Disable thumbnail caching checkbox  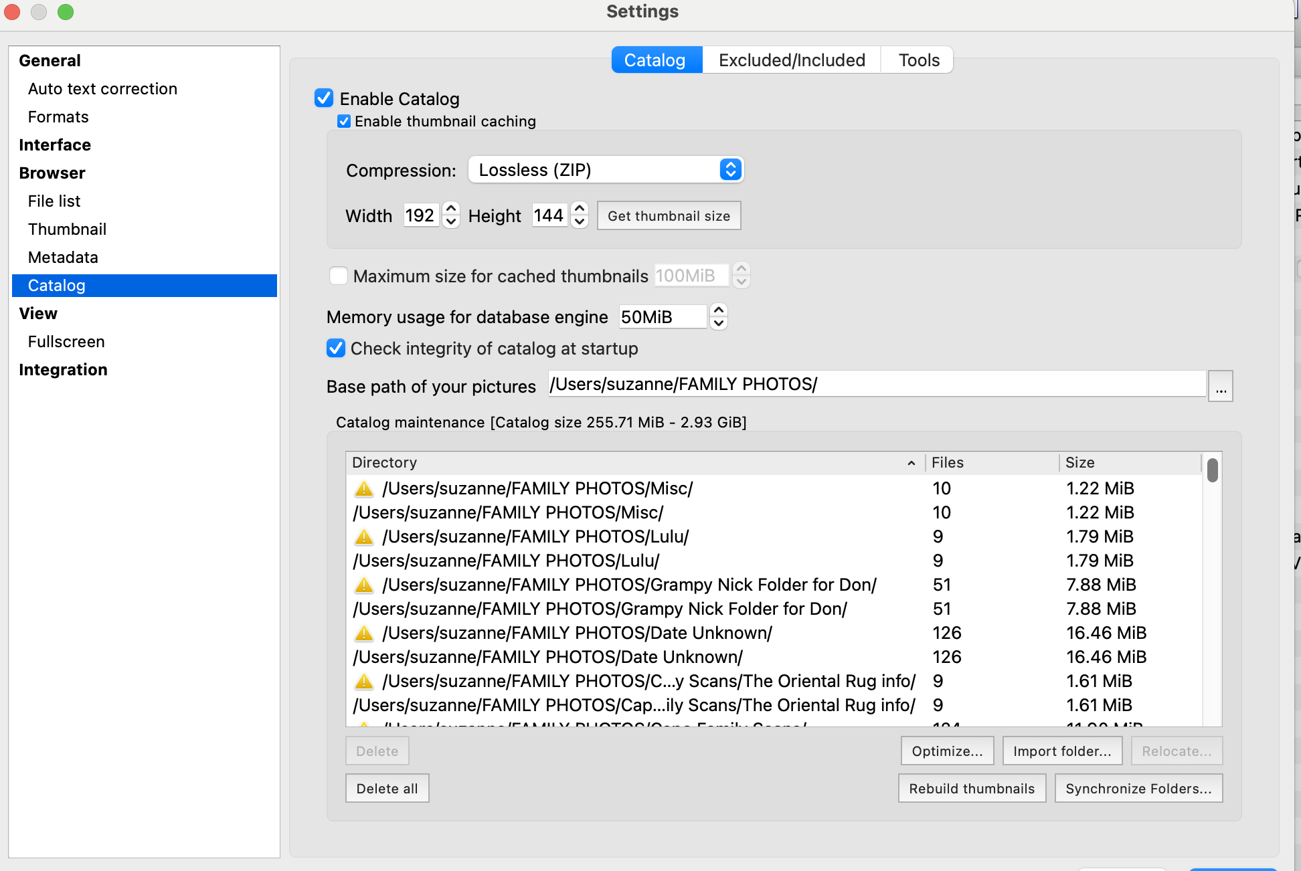tap(344, 121)
